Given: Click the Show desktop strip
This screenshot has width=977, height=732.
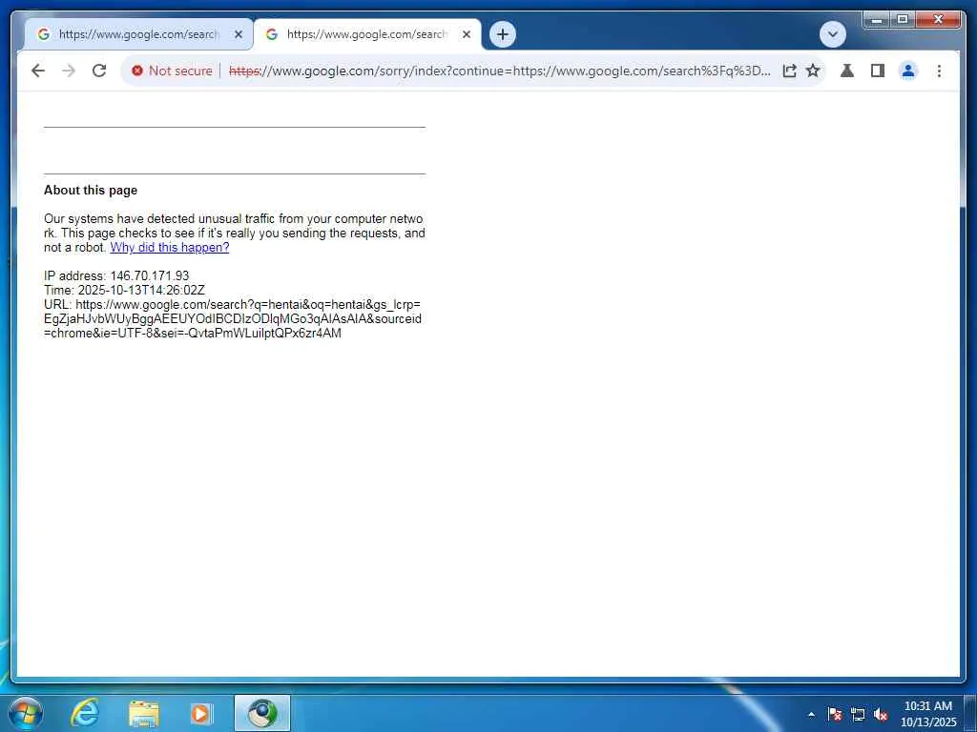Looking at the screenshot, I should 970,714.
